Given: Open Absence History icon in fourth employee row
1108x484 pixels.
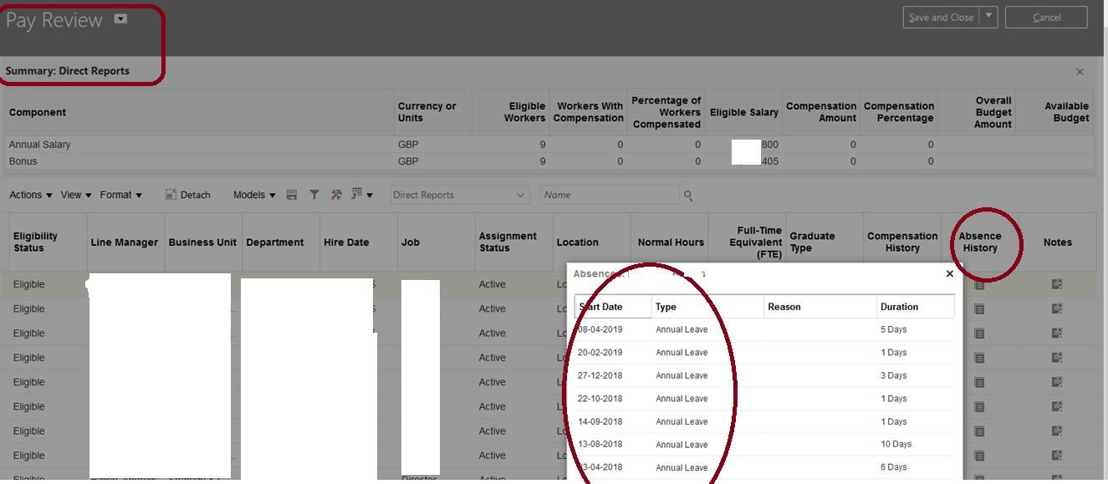Looking at the screenshot, I should coord(979,358).
